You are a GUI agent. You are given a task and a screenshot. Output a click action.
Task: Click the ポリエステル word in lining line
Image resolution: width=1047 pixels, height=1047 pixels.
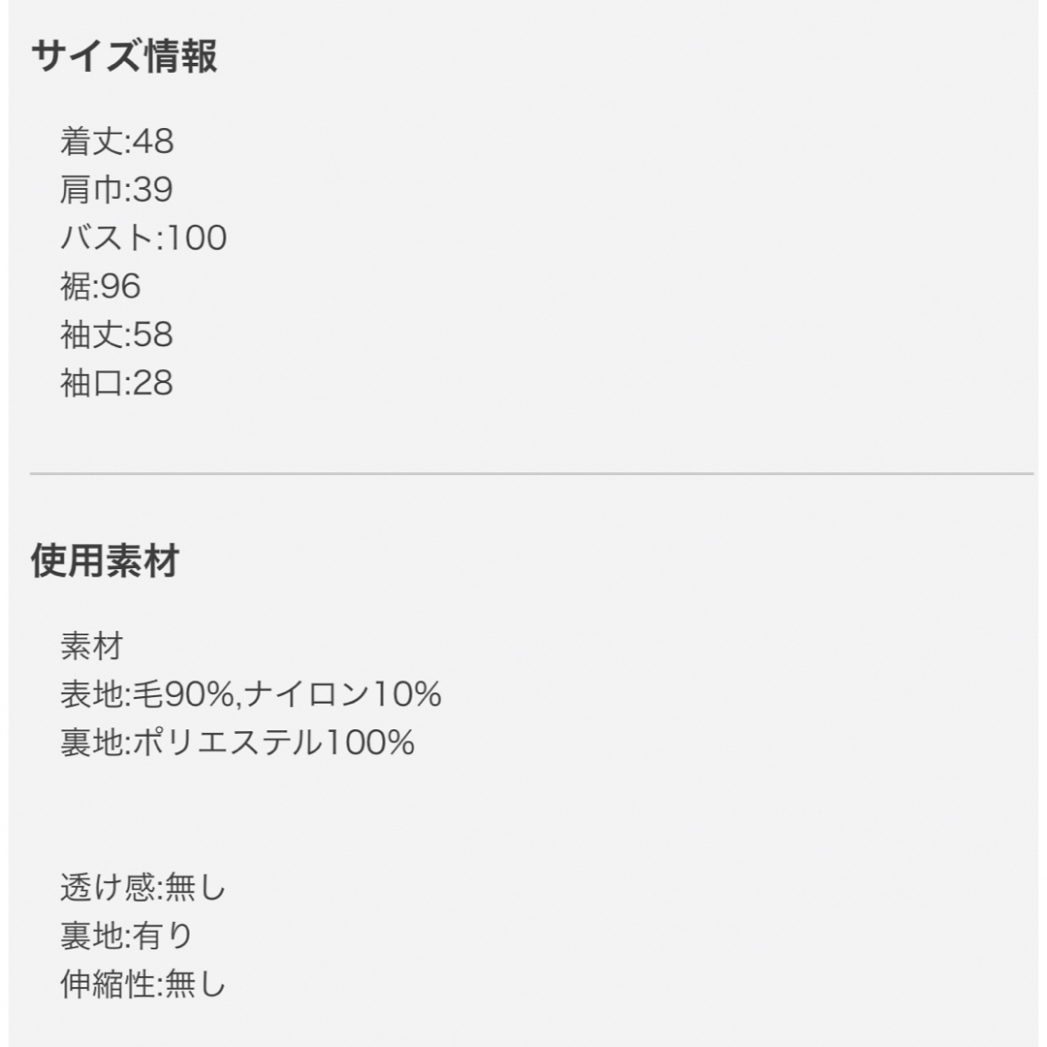[229, 743]
